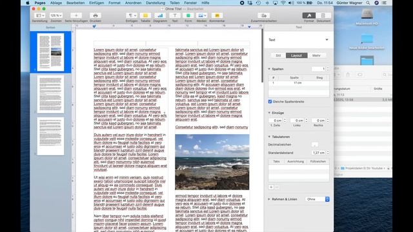Viewport: 413px width, 232px height.
Task: Open the Einfügen paragraph insert menu
Action: 131,15
